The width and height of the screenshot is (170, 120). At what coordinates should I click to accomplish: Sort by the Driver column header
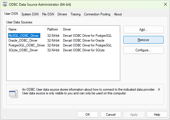pos(90,29)
